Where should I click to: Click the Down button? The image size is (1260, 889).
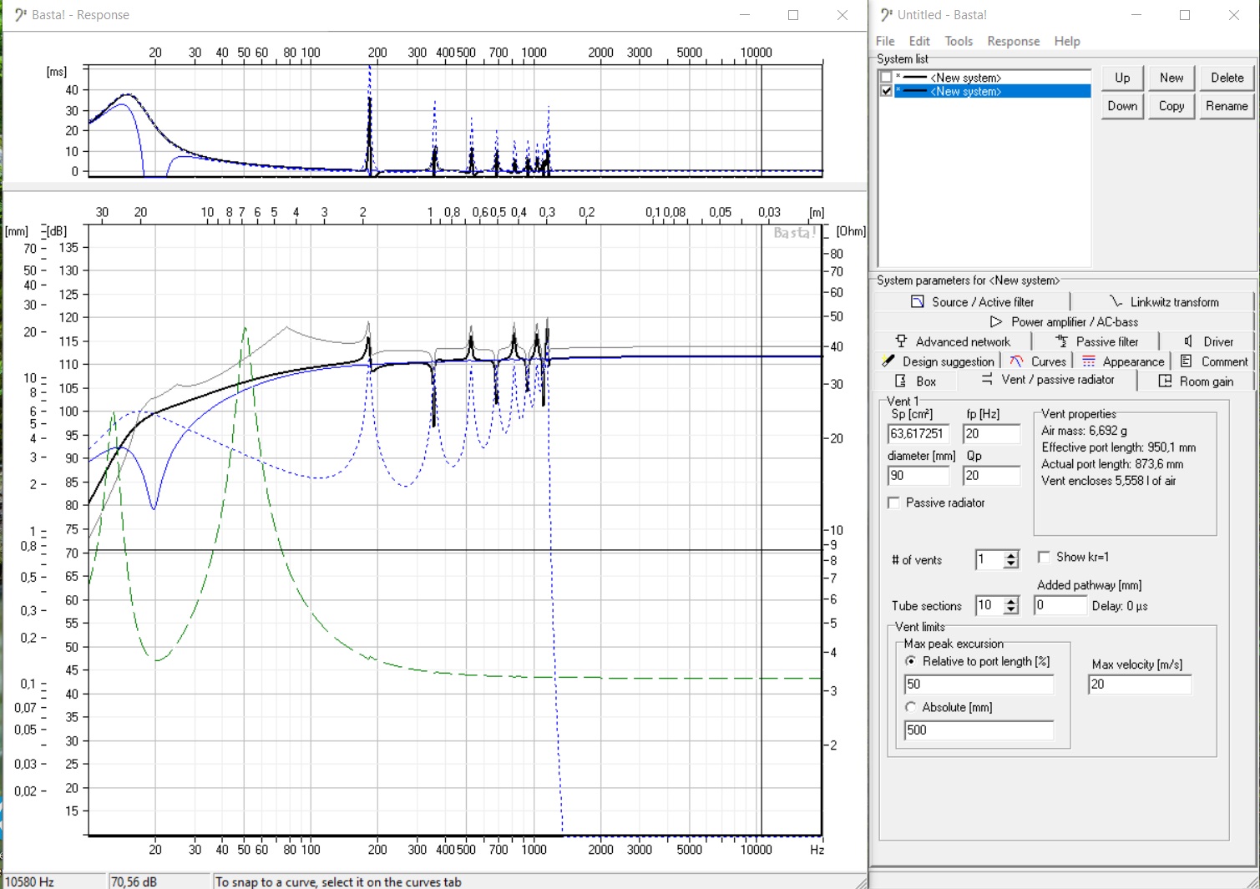(1122, 106)
